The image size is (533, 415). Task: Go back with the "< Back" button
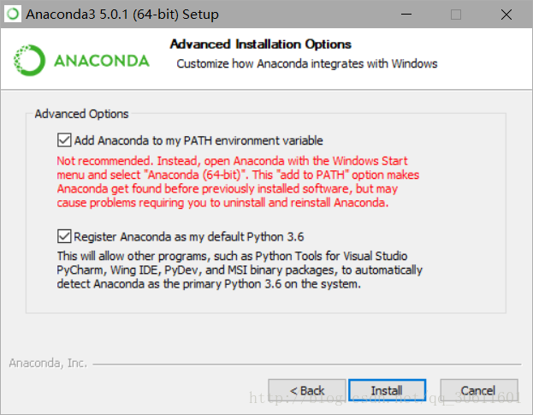(x=307, y=390)
